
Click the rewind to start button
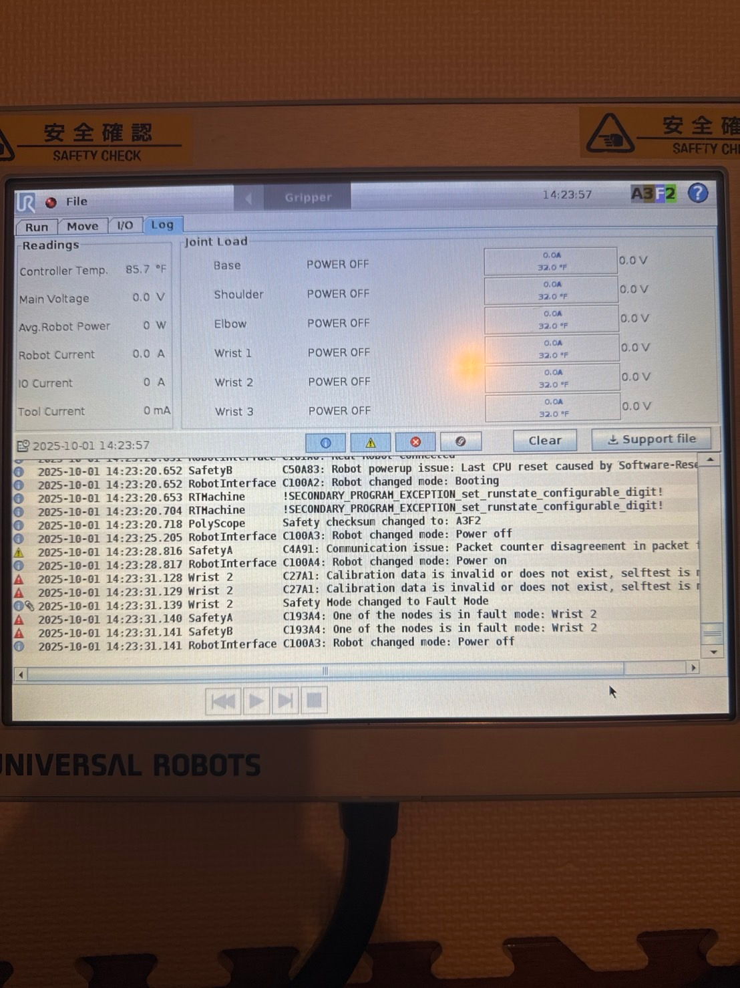coord(223,701)
